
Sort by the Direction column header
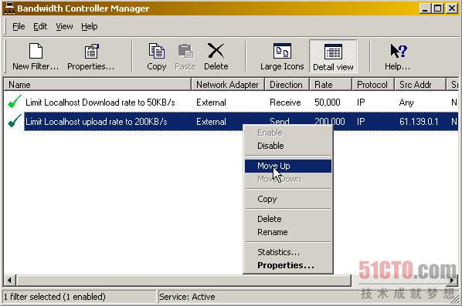pyautogui.click(x=287, y=85)
